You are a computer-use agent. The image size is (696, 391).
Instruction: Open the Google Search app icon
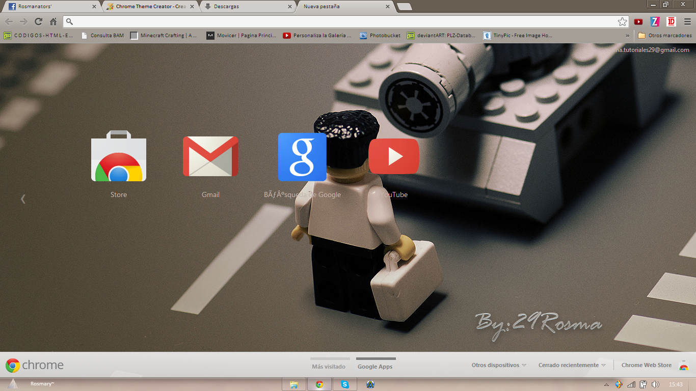tap(302, 157)
